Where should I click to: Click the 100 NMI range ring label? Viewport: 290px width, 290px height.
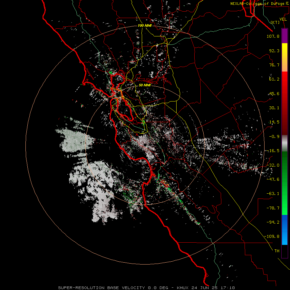pos(145,25)
